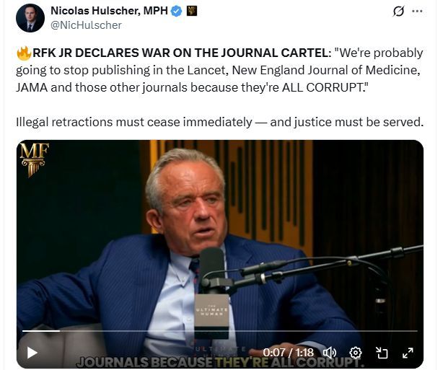448x370 pixels.
Task: Click the Illegal retractions must cease sentence
Action: click(220, 123)
